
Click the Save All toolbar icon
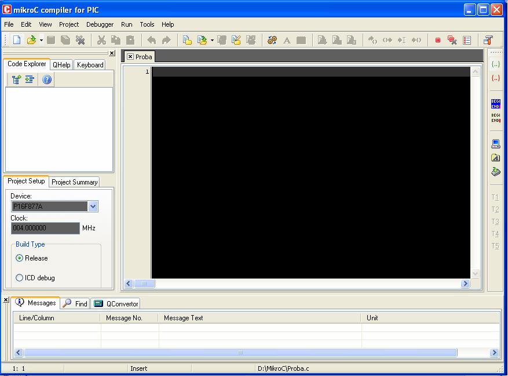65,40
